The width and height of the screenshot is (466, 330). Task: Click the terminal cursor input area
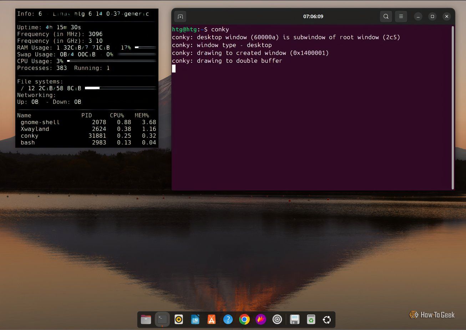174,68
